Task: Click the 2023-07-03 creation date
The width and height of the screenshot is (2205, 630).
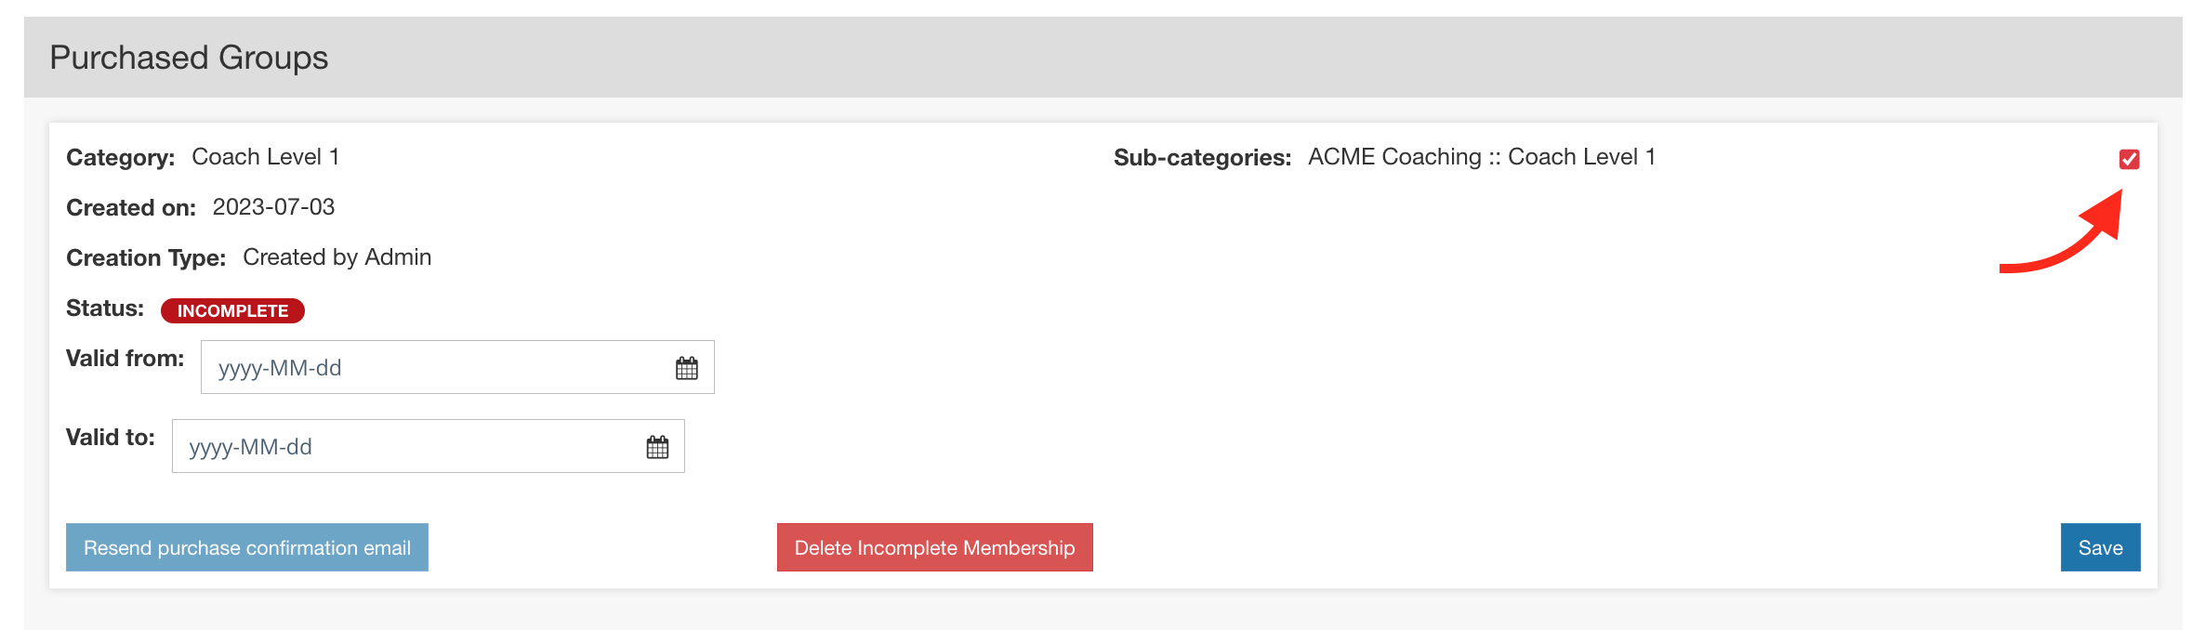Action: pos(273,207)
